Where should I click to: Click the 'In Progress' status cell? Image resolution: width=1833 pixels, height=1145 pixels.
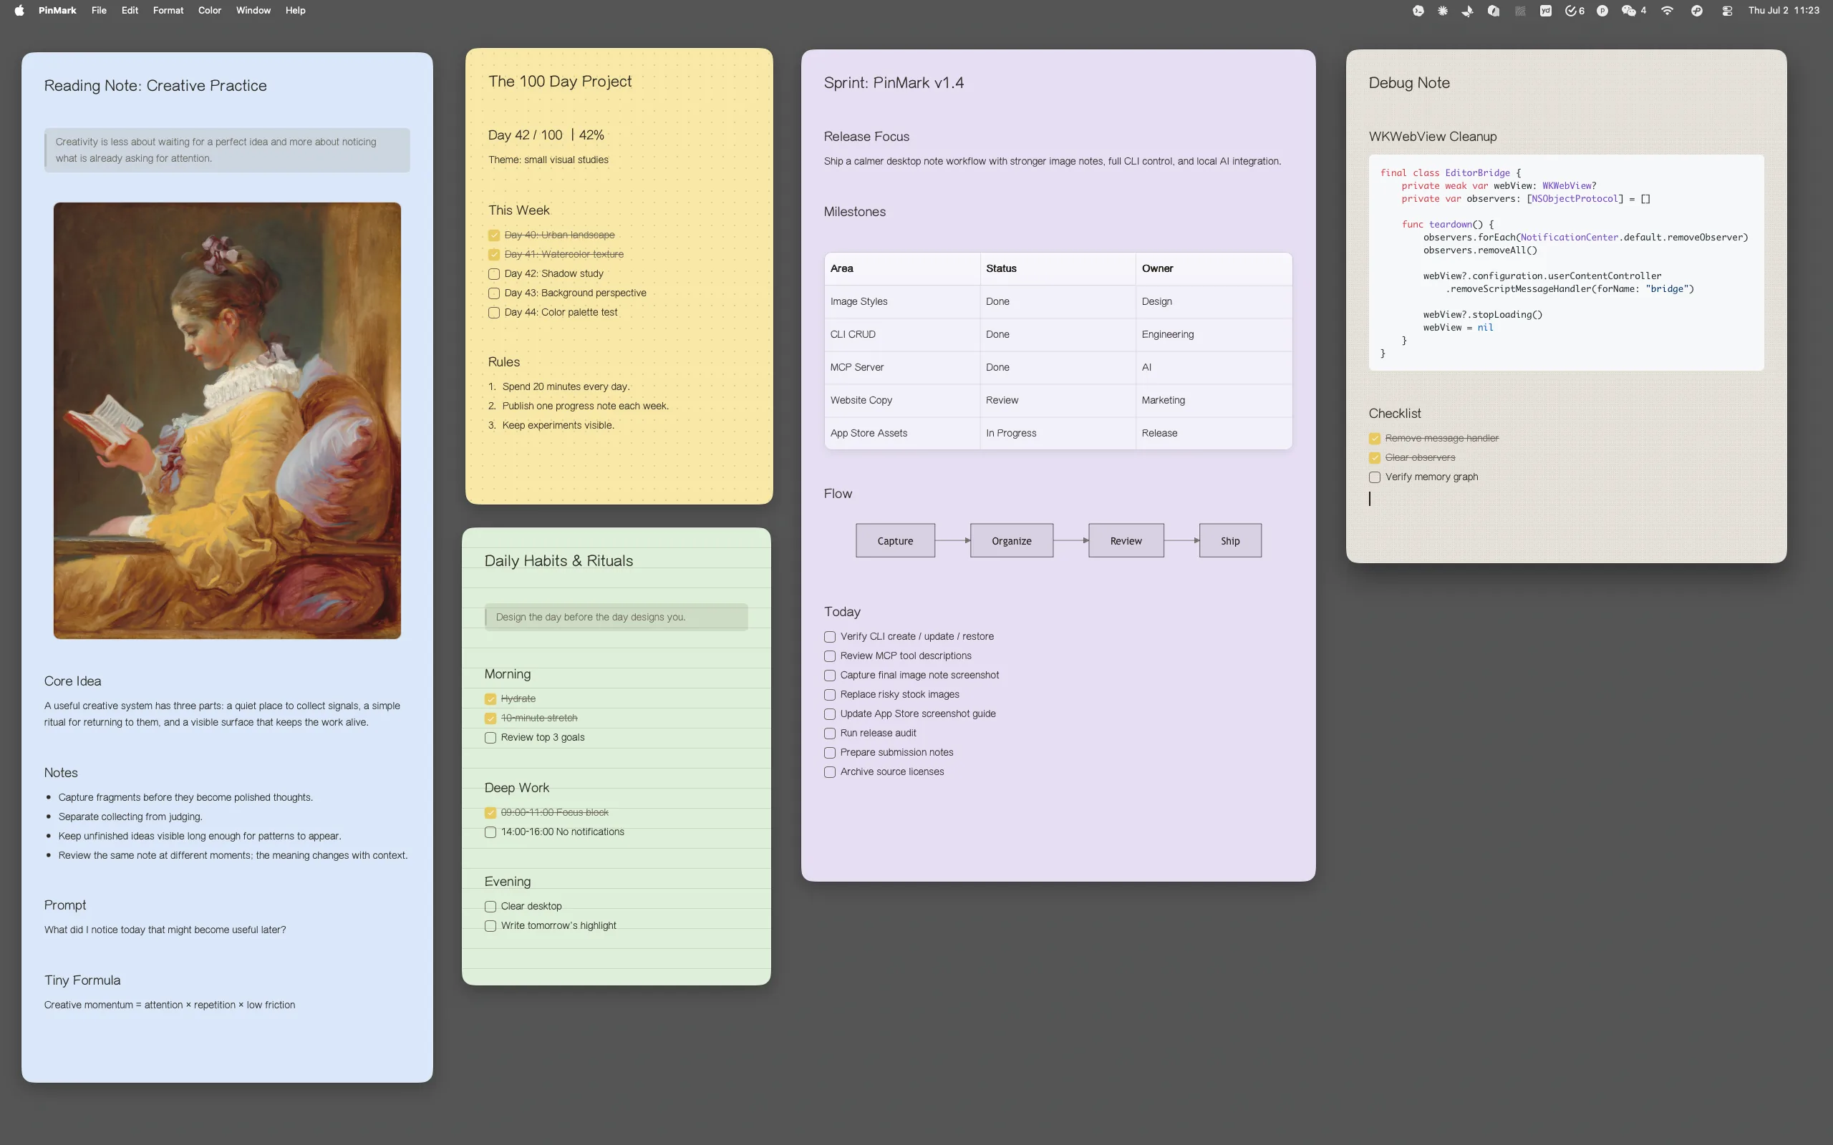[x=1058, y=433]
